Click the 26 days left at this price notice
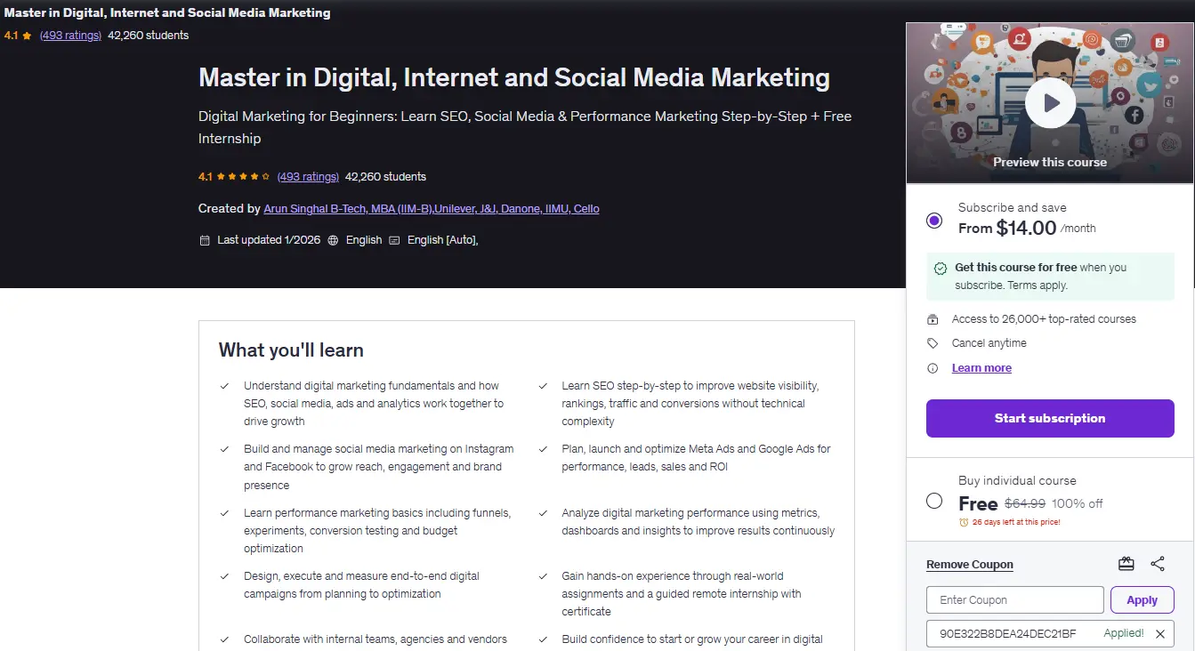The height and width of the screenshot is (651, 1195). (1016, 522)
